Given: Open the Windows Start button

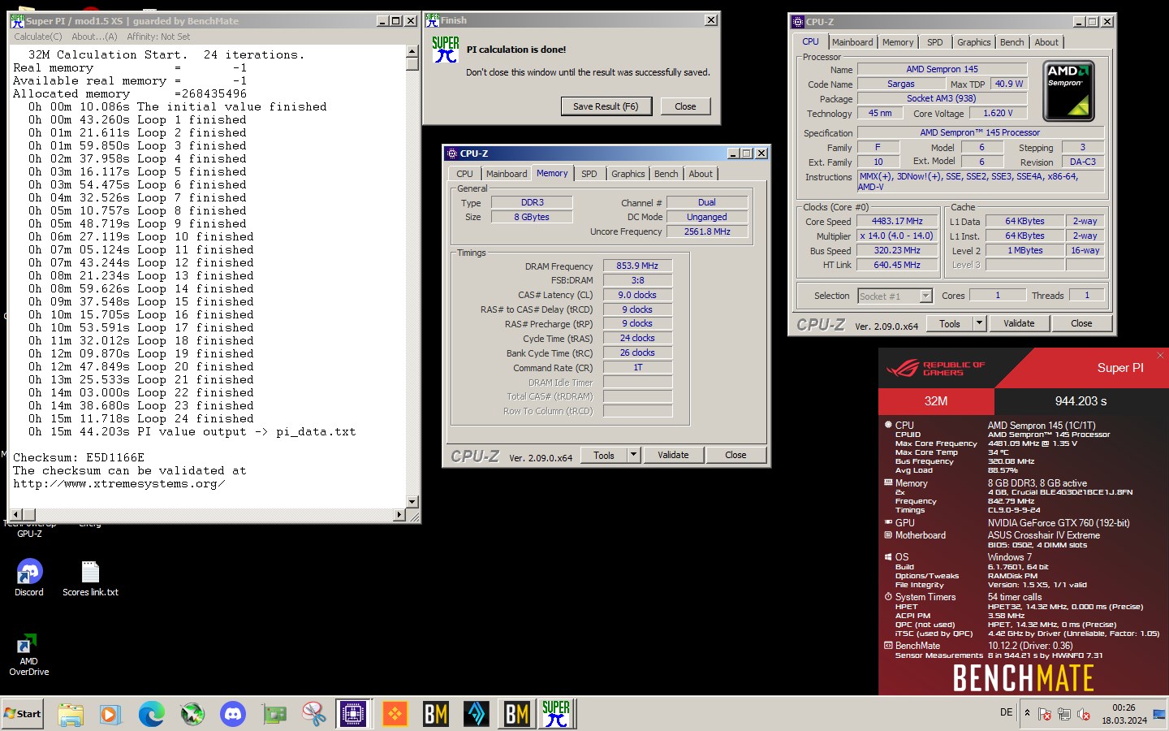Looking at the screenshot, I should 23,714.
